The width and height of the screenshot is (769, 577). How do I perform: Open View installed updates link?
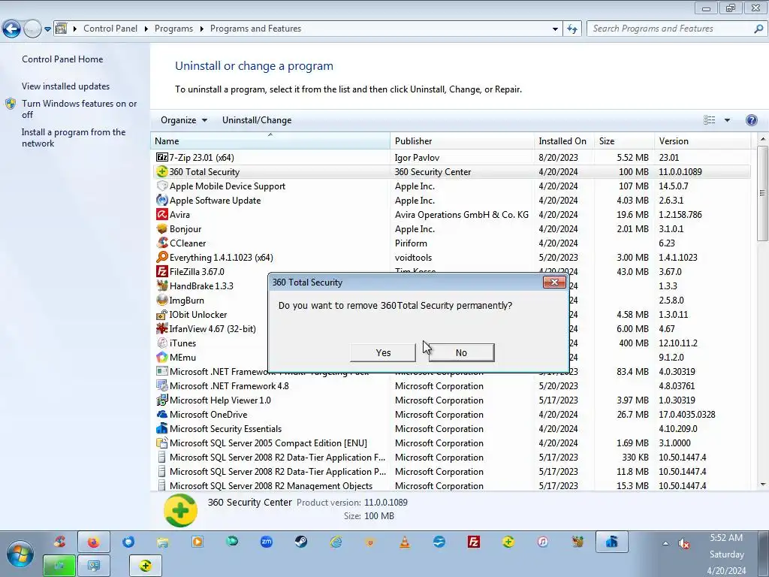(66, 86)
